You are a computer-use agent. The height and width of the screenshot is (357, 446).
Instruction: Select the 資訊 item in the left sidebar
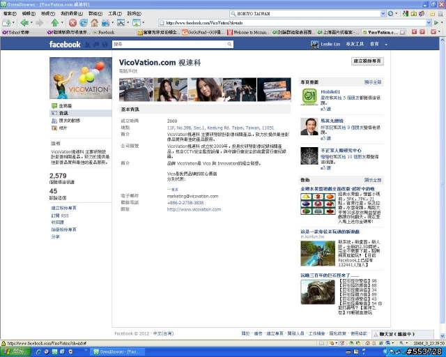pyautogui.click(x=81, y=114)
